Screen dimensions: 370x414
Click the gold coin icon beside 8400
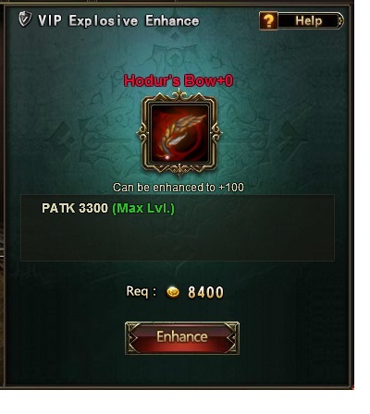173,292
